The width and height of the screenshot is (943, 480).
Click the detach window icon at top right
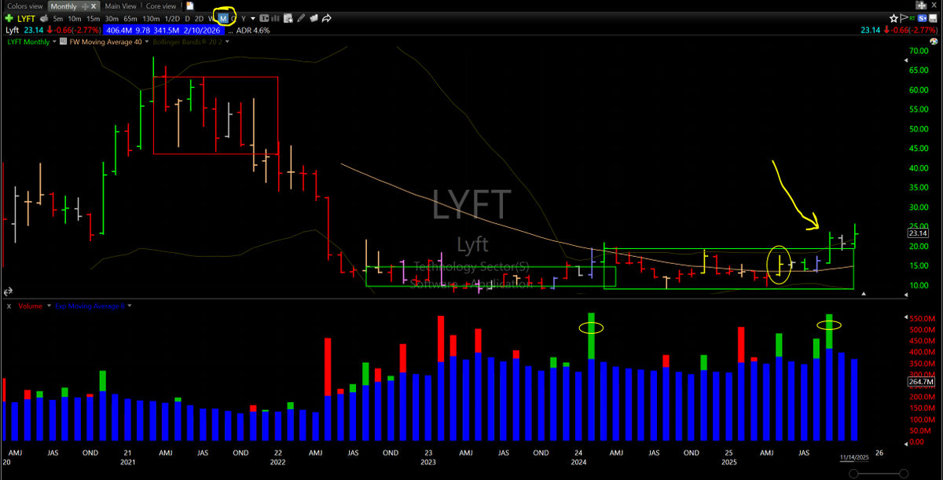coord(921,5)
